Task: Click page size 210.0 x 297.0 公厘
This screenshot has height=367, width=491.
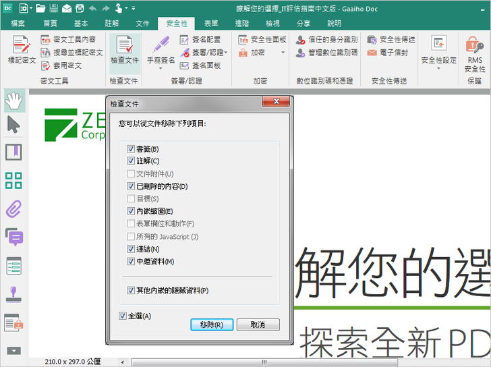Action: tap(73, 362)
